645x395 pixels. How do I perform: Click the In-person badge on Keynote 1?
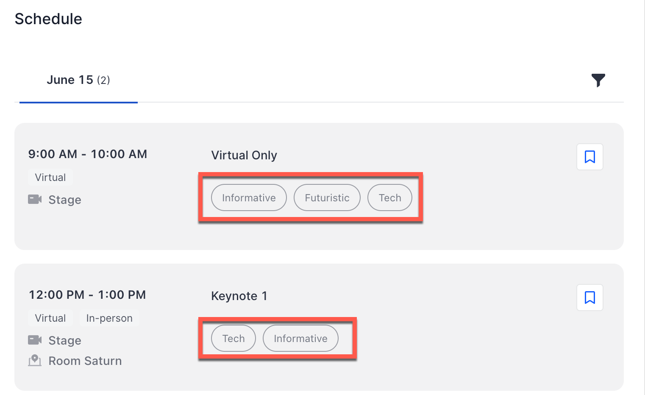(109, 318)
